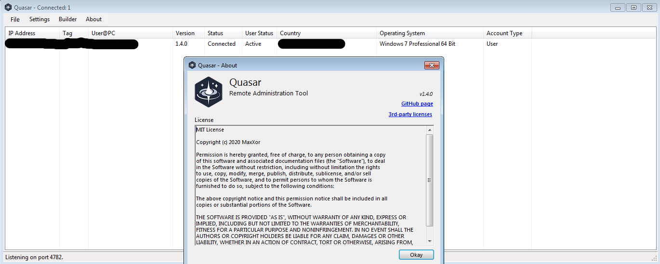Open the Builder menu
This screenshot has width=660, height=264.
[68, 19]
